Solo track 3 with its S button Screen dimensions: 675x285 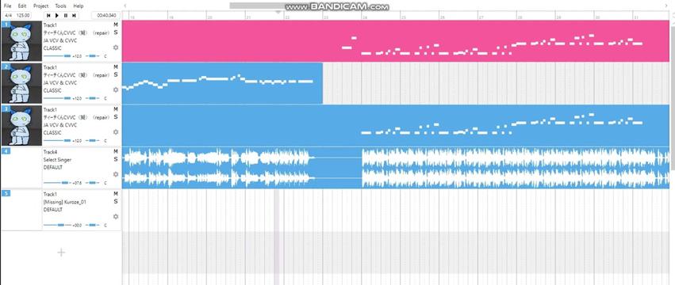(115, 117)
